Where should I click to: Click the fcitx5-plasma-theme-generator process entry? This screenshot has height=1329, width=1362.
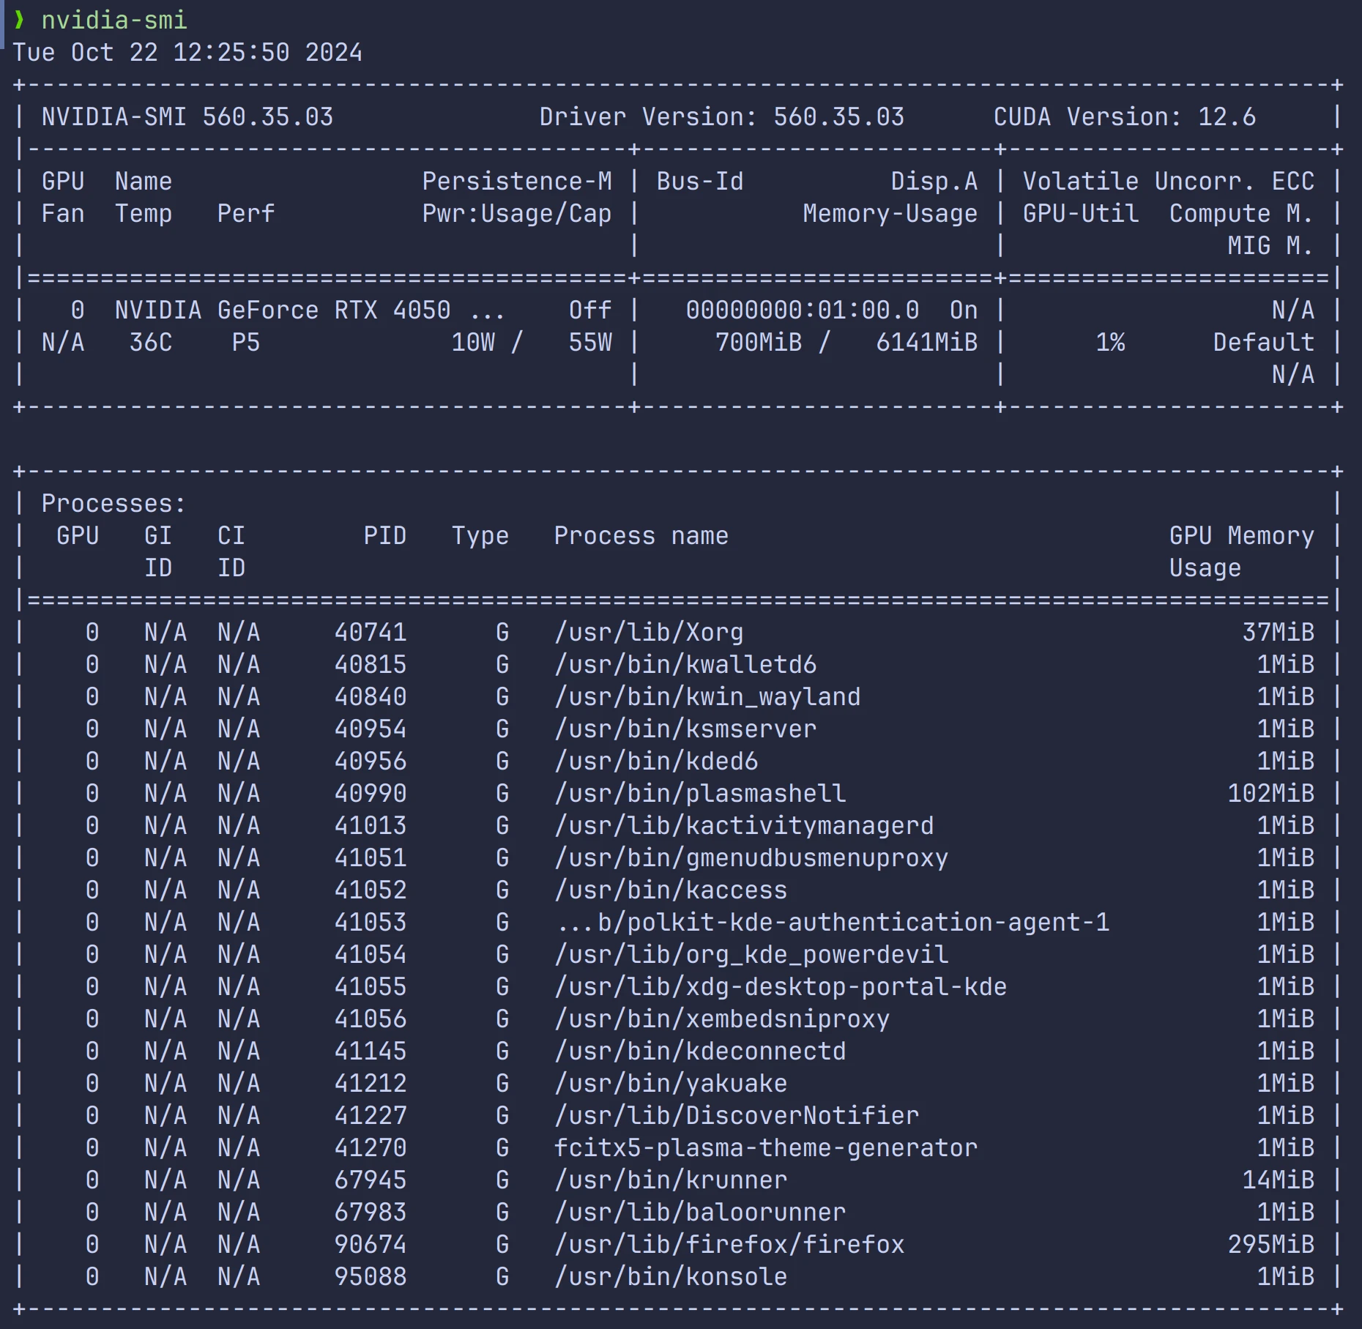coord(765,1148)
